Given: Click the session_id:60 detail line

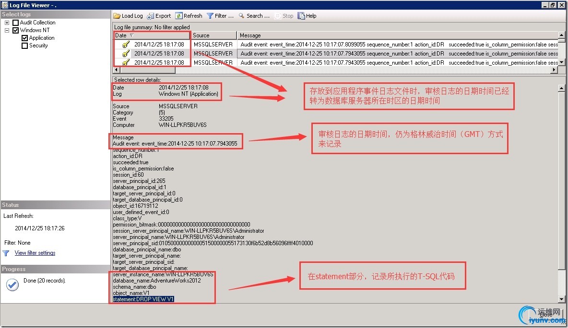Looking at the screenshot, I should [x=128, y=175].
